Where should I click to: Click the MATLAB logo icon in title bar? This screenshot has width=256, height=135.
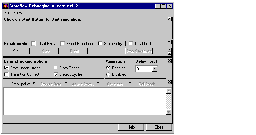point(5,6)
